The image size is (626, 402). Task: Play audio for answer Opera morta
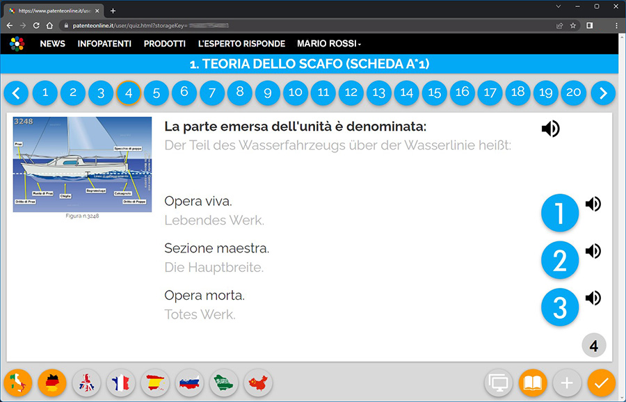(593, 298)
